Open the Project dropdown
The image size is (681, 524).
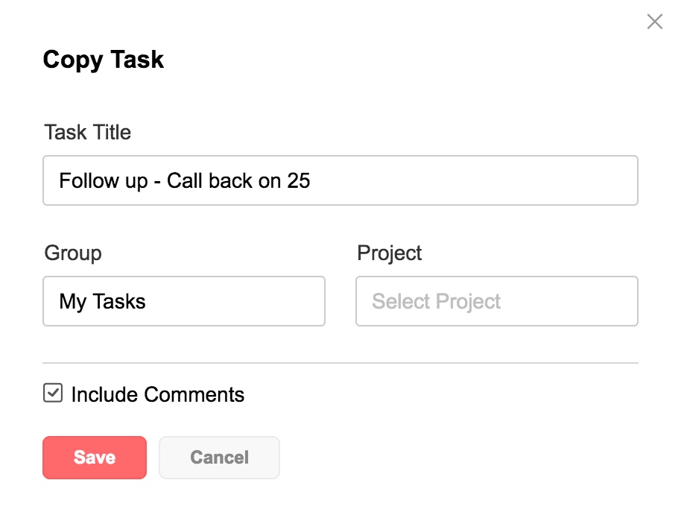point(496,301)
